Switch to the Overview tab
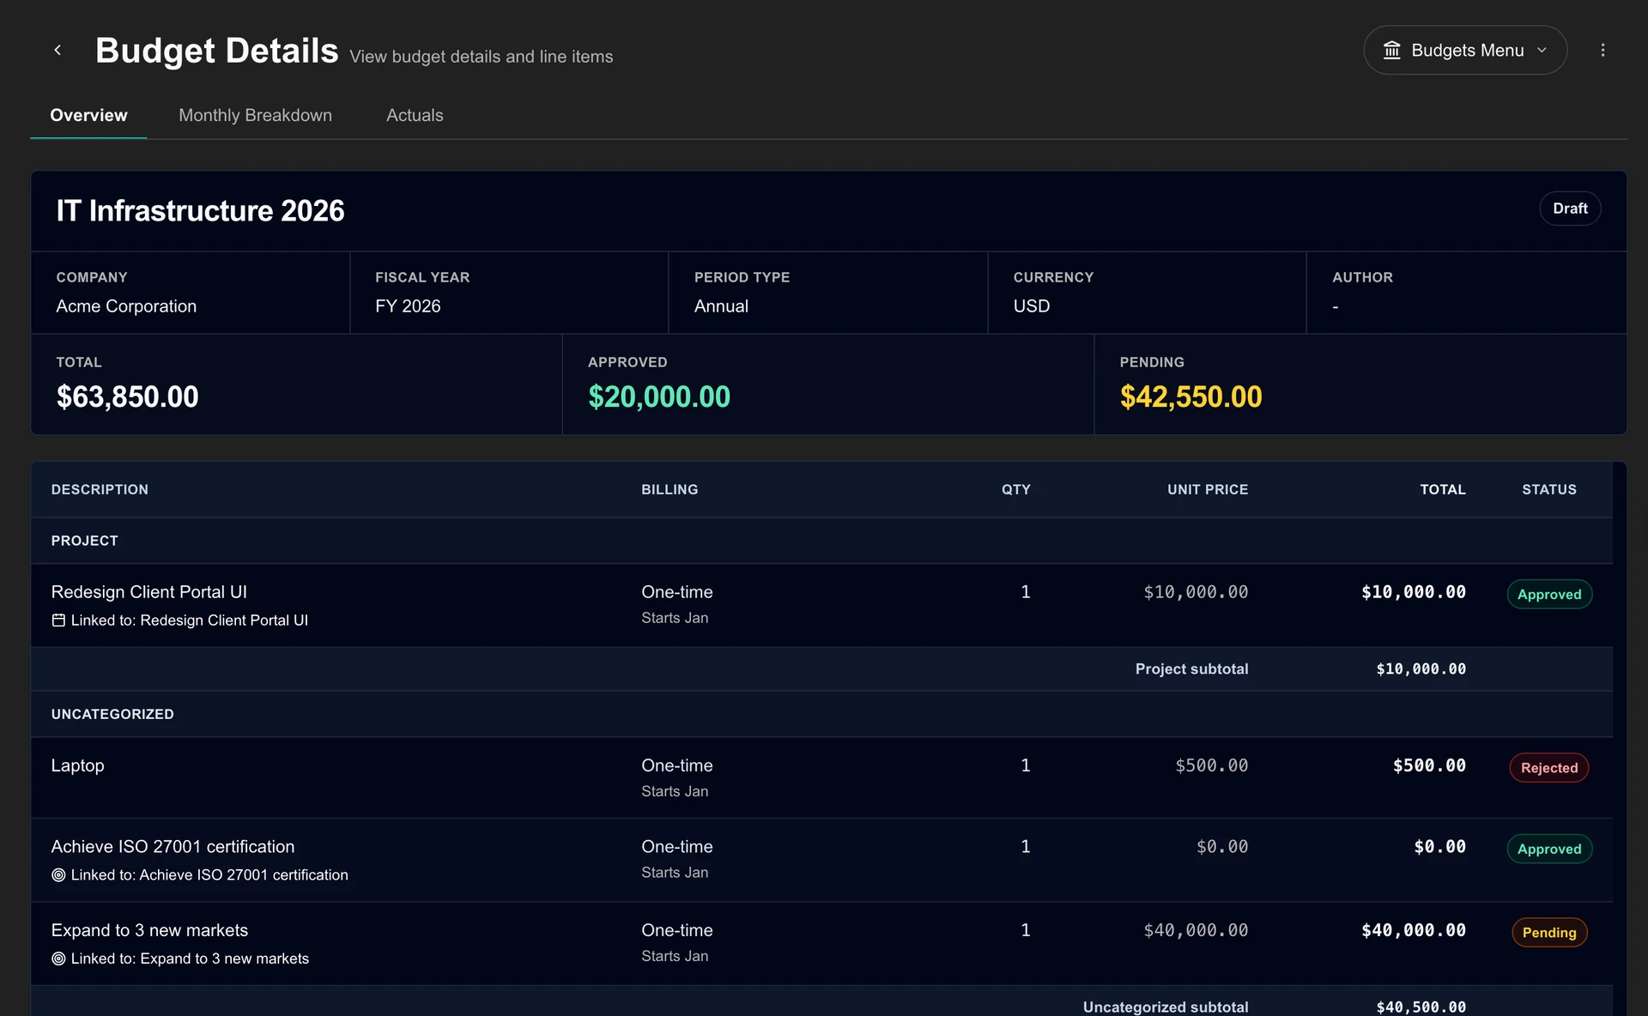 coord(88,115)
